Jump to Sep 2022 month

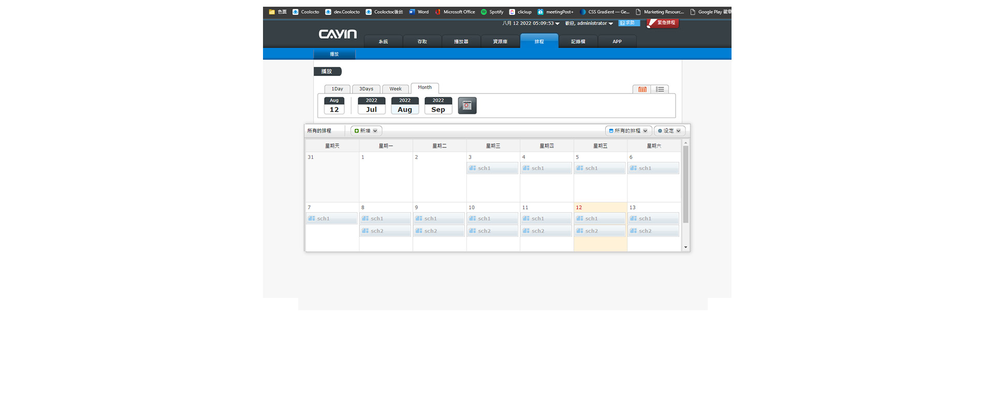[438, 105]
